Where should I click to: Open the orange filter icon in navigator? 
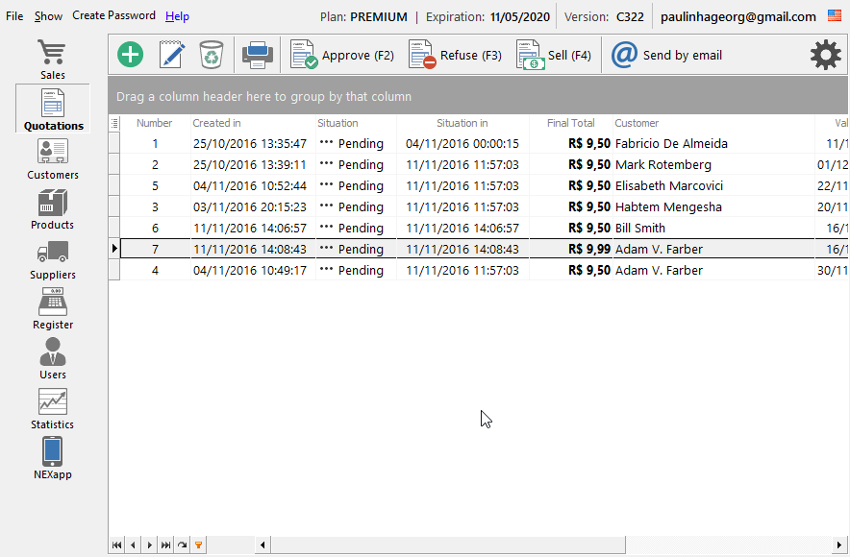click(199, 545)
